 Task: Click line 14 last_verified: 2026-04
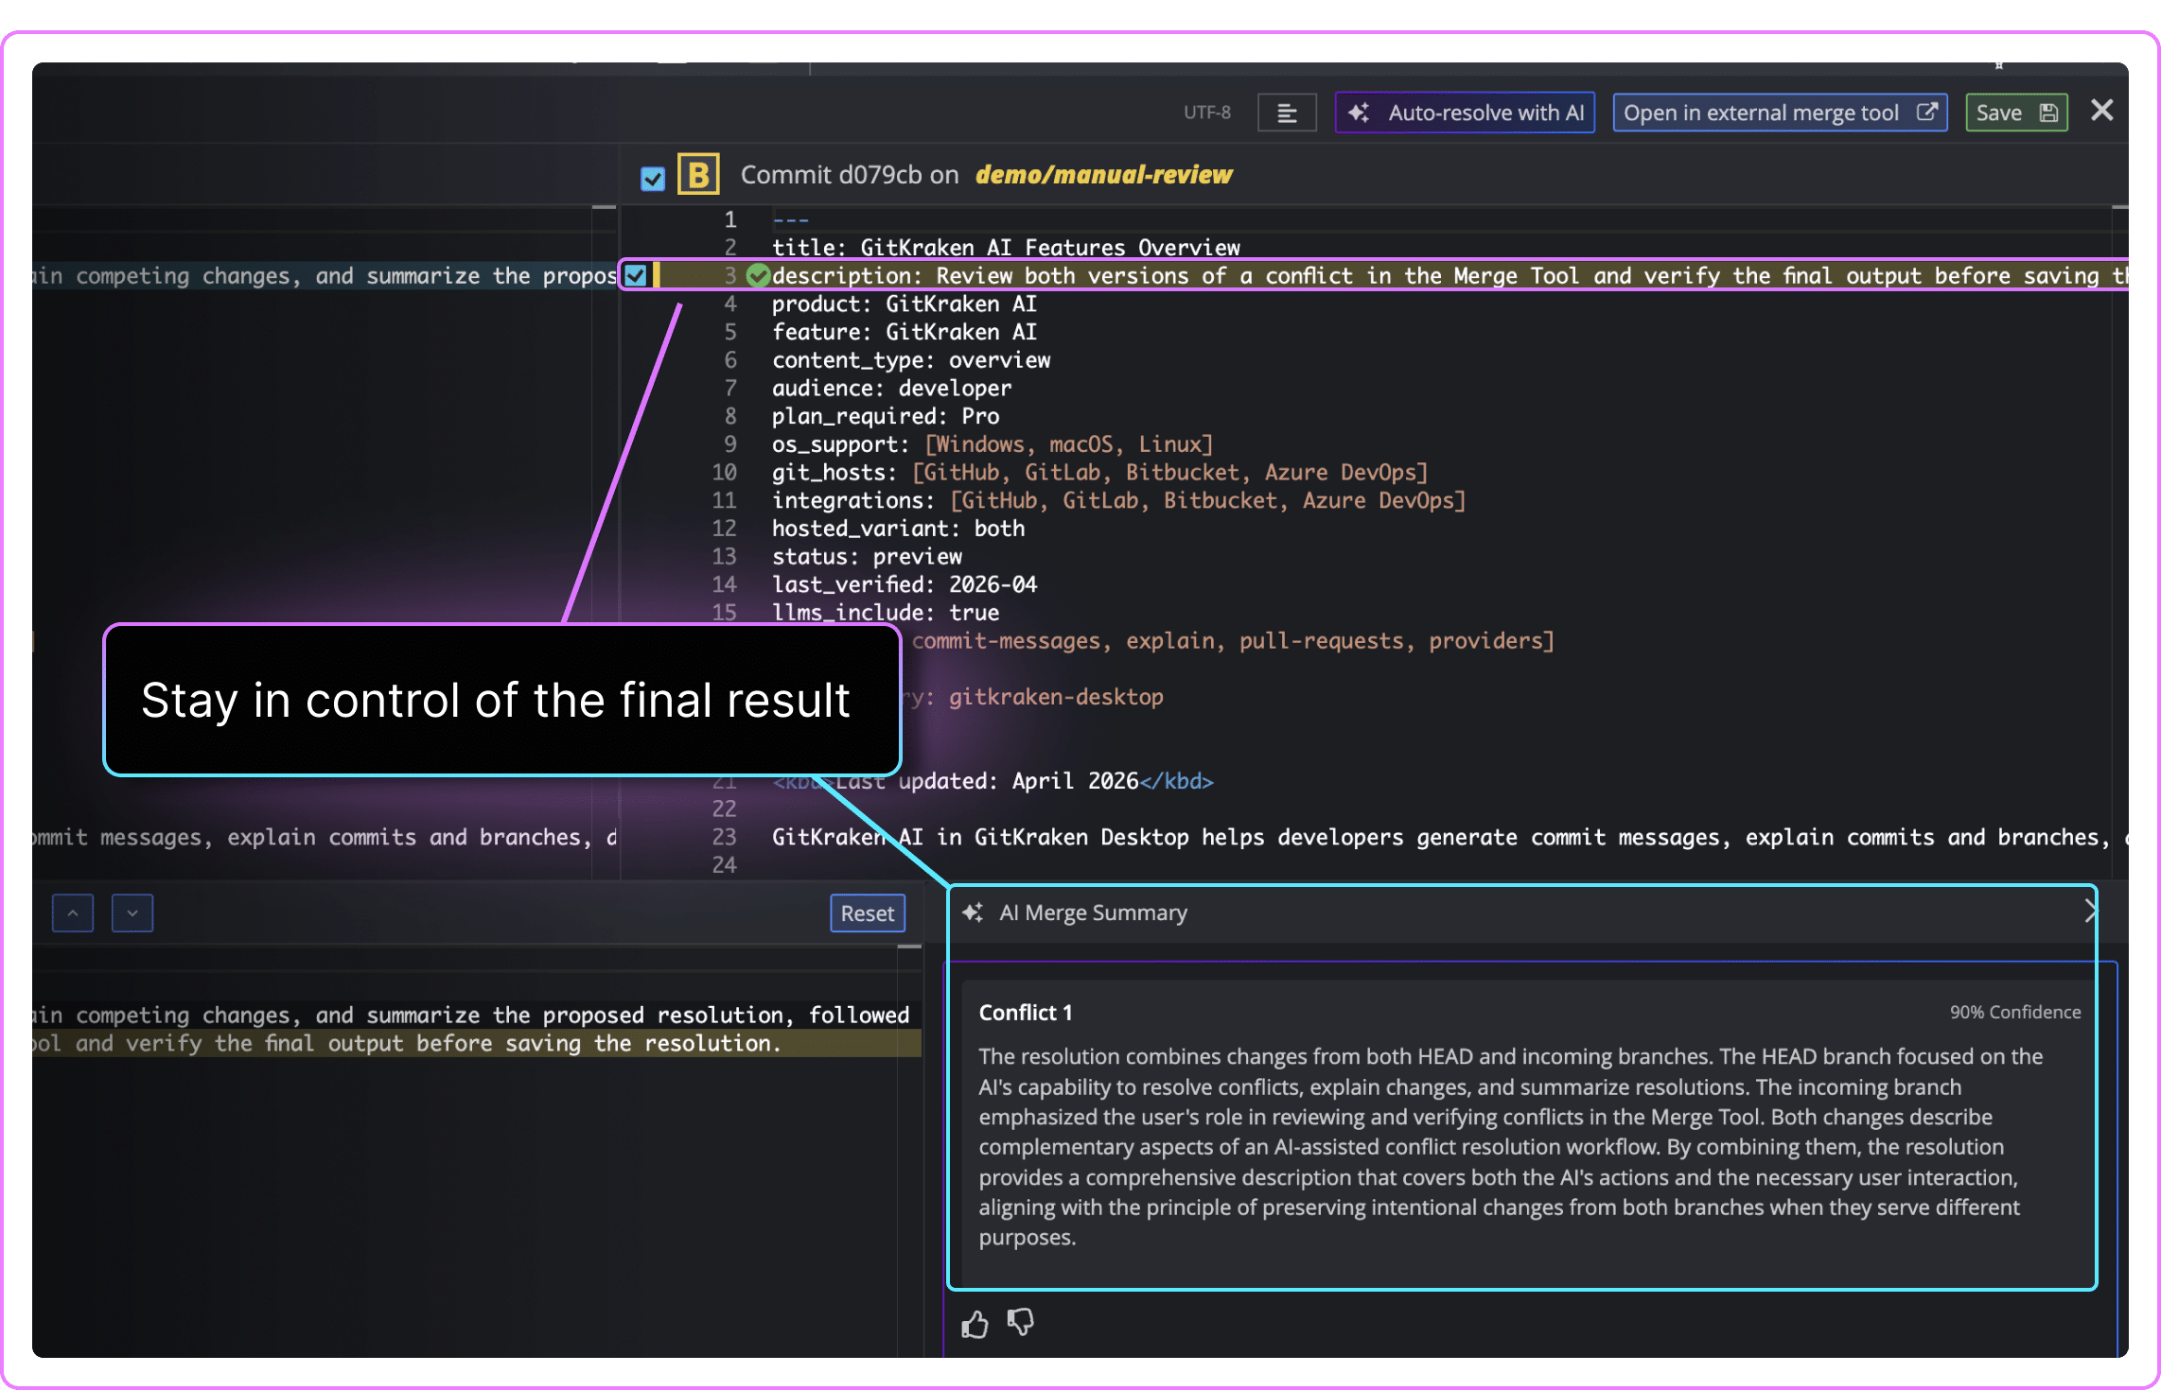click(x=905, y=584)
